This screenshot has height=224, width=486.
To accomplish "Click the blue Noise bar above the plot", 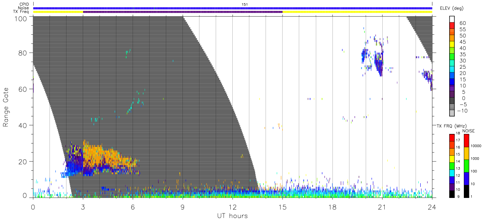I will pos(233,8).
